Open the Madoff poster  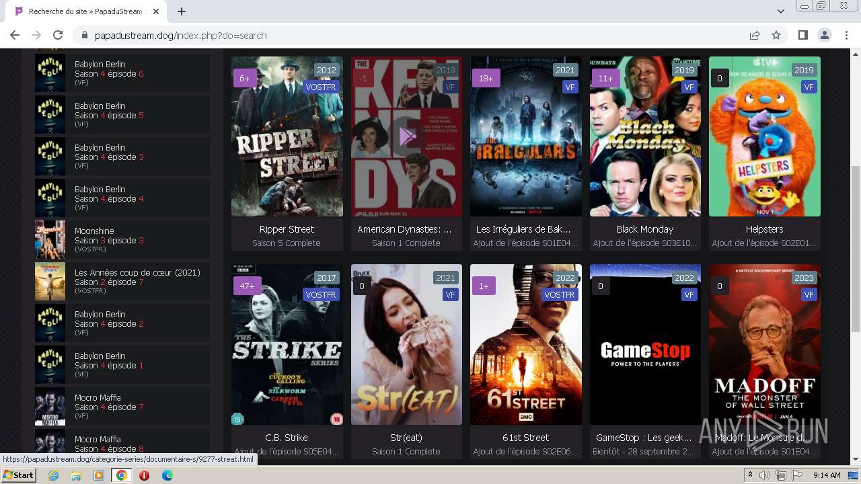[764, 344]
